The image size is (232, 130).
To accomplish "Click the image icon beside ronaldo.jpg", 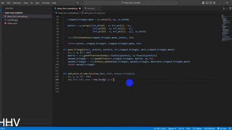I will tap(5, 20).
